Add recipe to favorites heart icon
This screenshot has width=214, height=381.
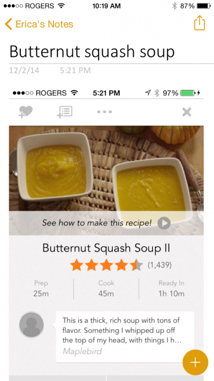click(26, 112)
